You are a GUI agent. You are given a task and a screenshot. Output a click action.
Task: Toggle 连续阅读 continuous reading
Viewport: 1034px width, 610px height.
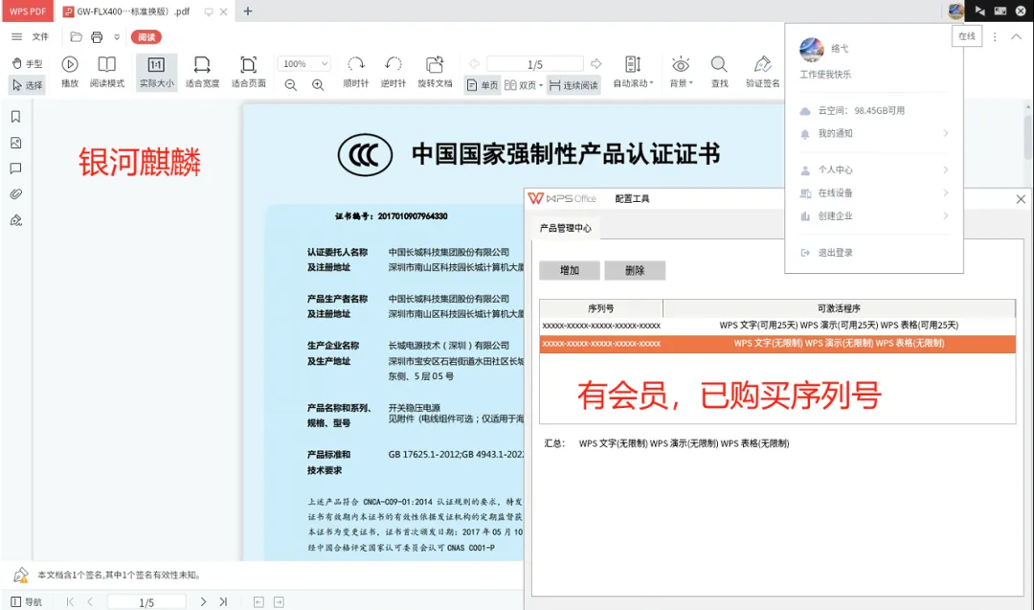coord(573,85)
